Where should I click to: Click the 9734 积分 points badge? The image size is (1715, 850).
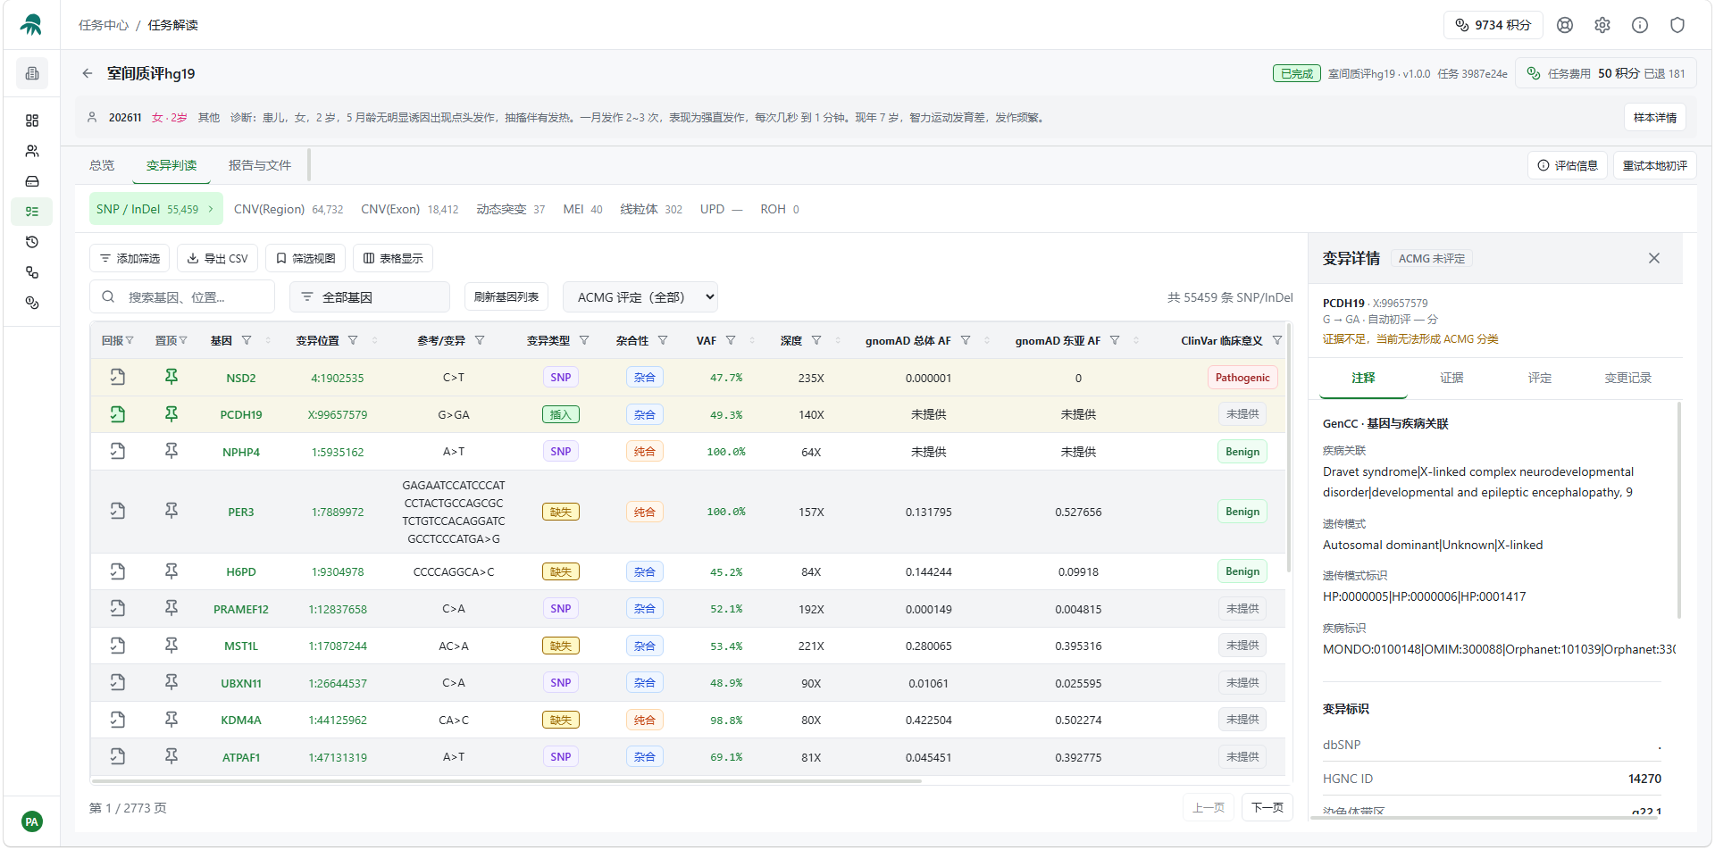tap(1493, 25)
